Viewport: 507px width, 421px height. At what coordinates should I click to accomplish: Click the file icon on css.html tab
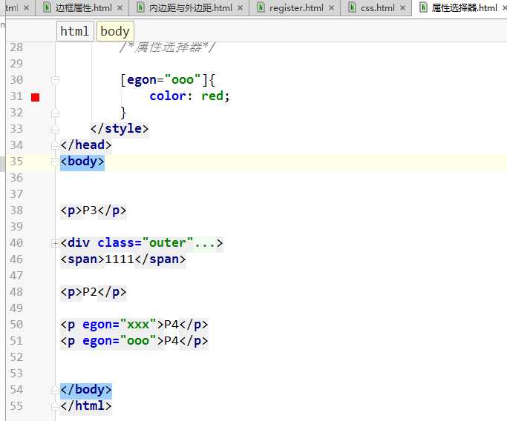[x=352, y=7]
